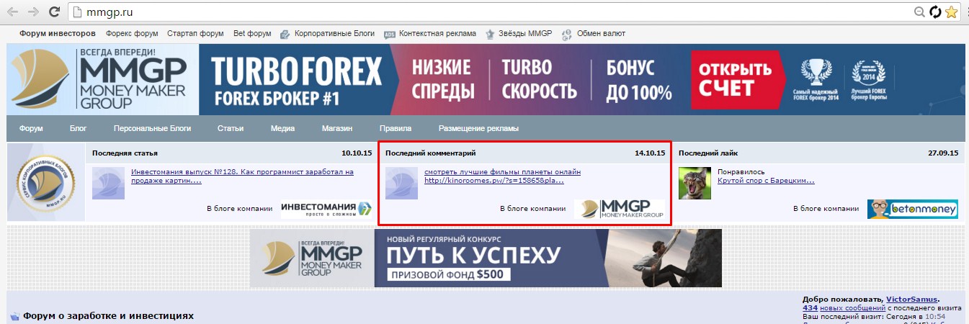Click the circular sync icon near the bookmark star
The height and width of the screenshot is (324, 969).
[x=935, y=12]
